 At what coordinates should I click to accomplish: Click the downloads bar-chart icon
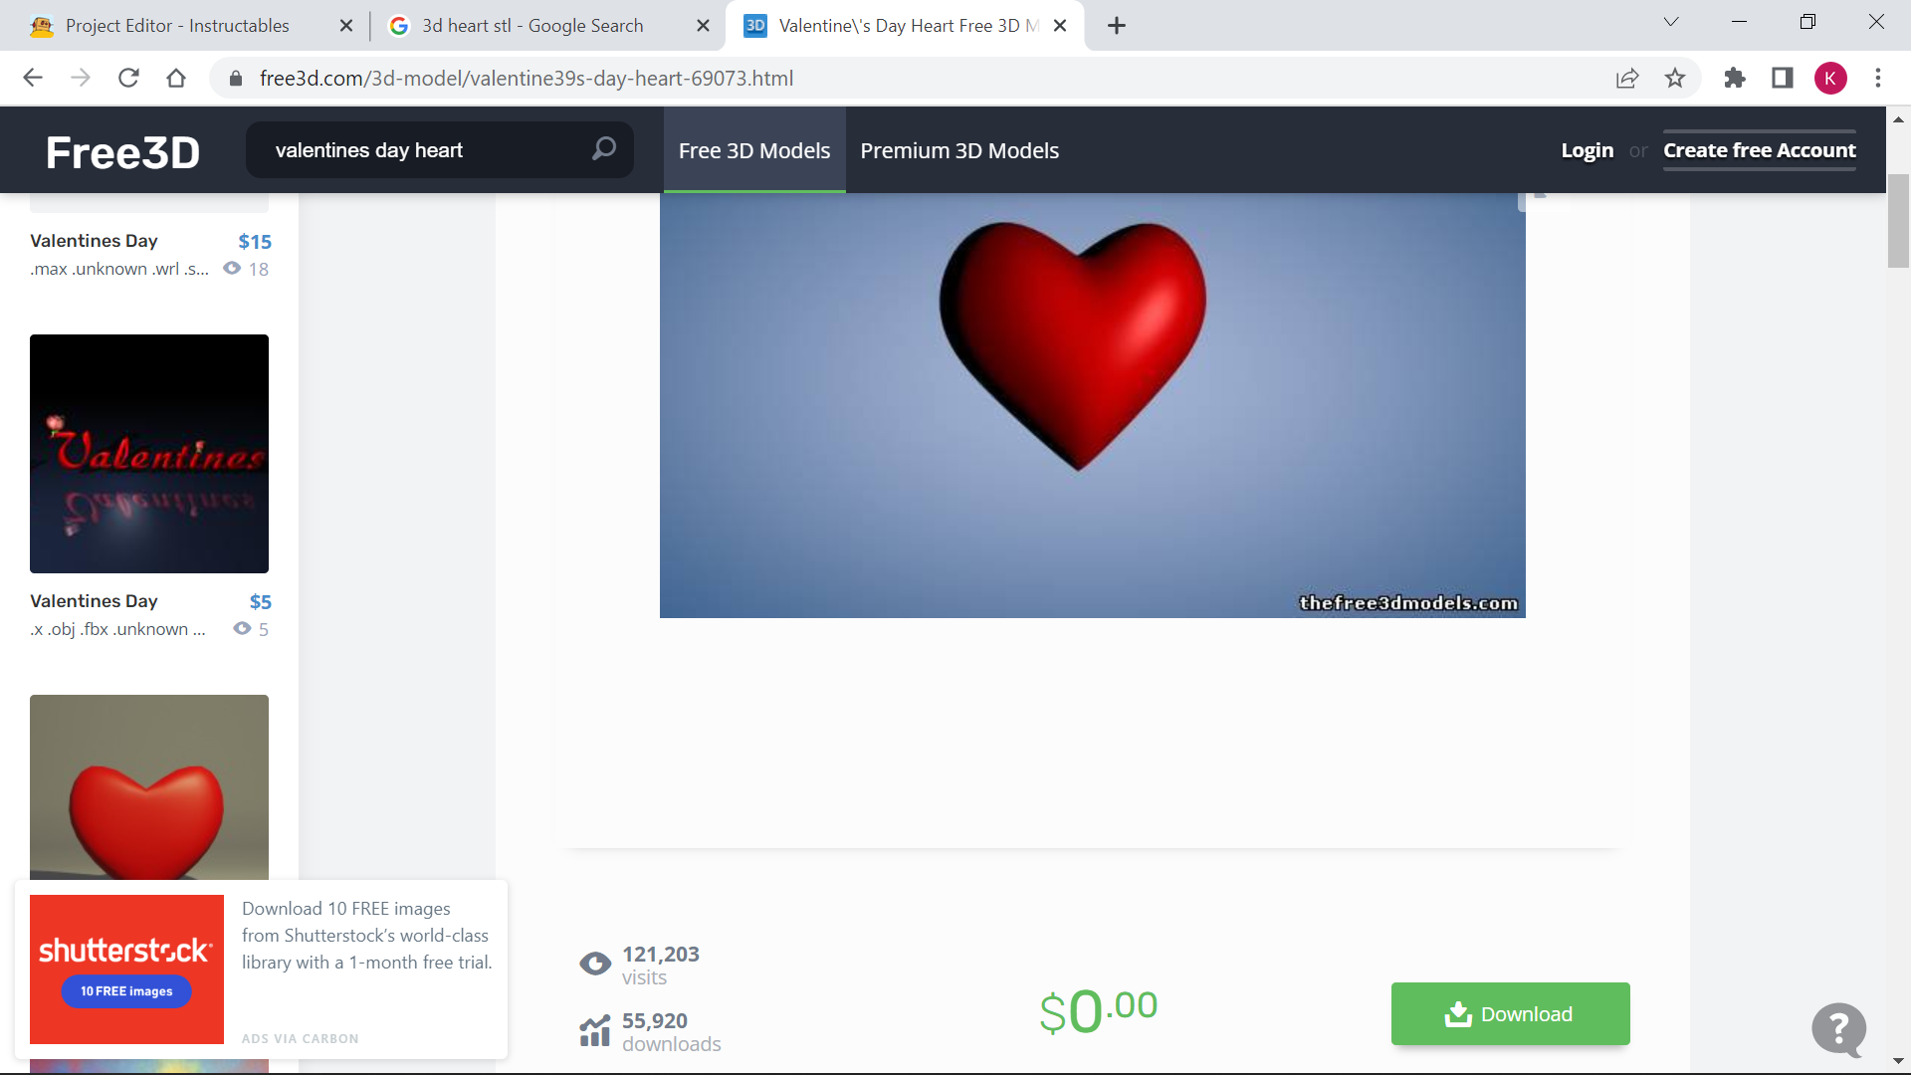click(x=594, y=1031)
